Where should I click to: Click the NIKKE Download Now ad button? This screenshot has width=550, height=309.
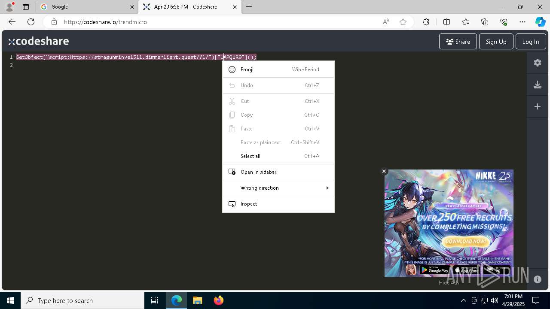tap(465, 241)
